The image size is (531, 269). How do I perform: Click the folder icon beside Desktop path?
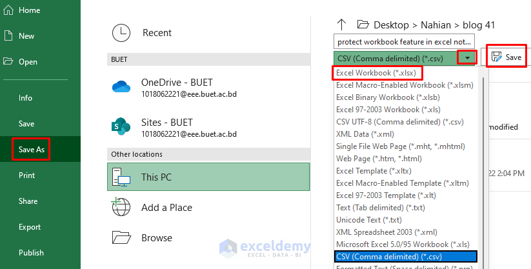(x=363, y=25)
